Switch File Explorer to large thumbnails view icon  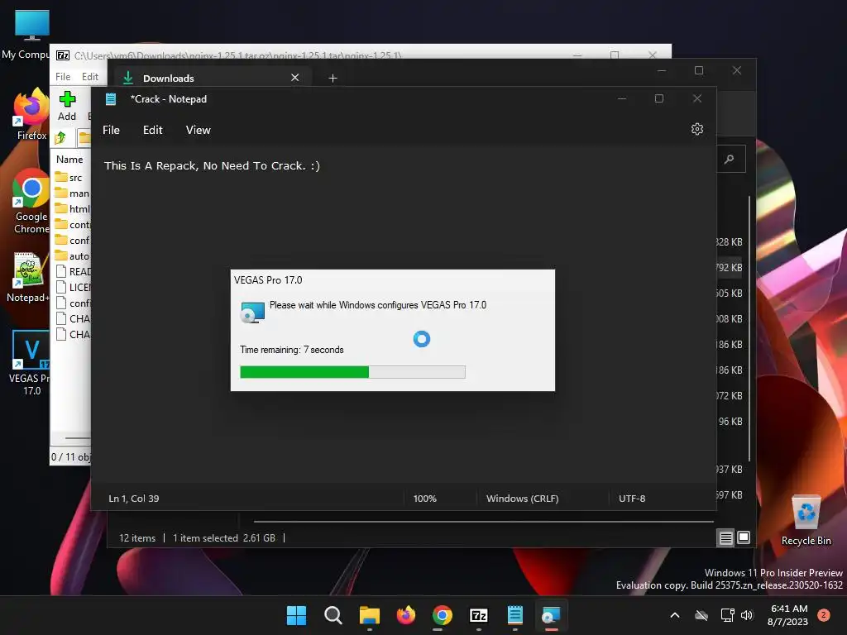[744, 537]
